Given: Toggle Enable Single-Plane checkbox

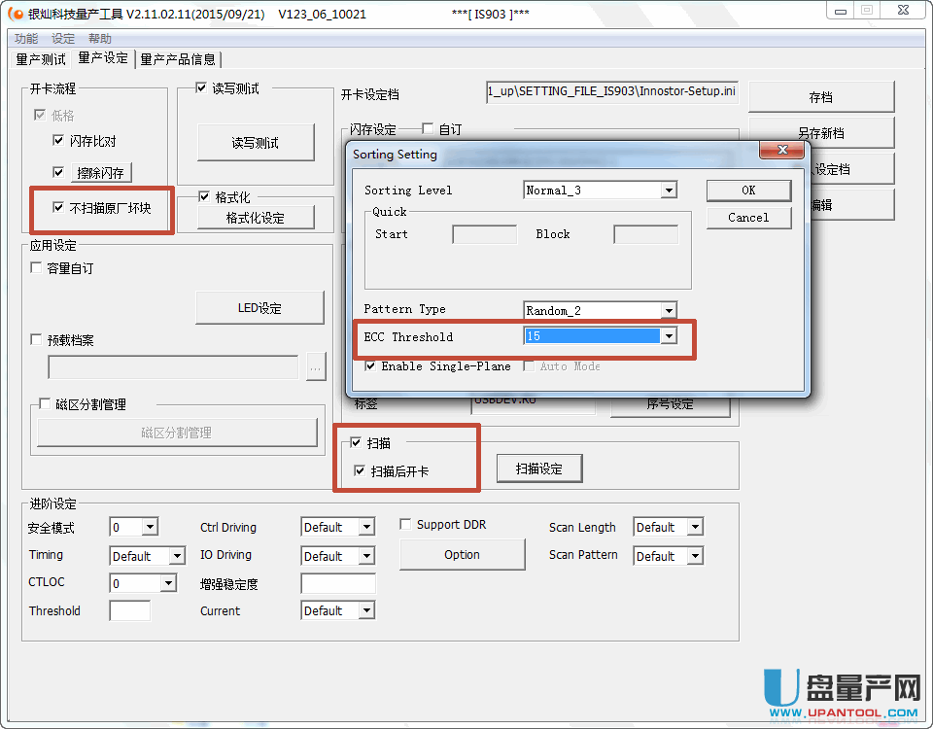Looking at the screenshot, I should (x=370, y=366).
